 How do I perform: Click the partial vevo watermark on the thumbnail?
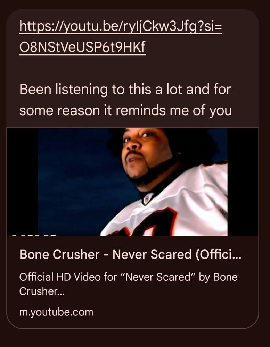click(34, 234)
